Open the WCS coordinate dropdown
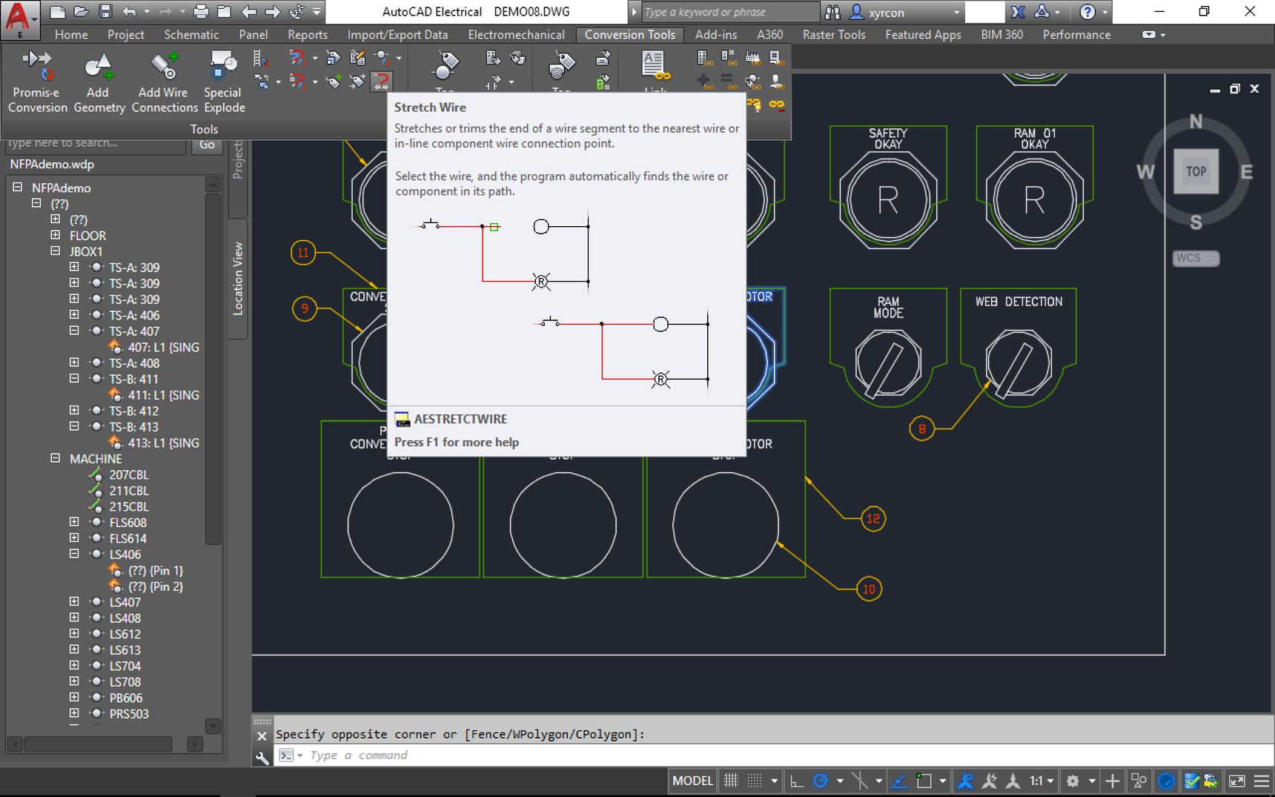Image resolution: width=1275 pixels, height=797 pixels. coord(1196,258)
